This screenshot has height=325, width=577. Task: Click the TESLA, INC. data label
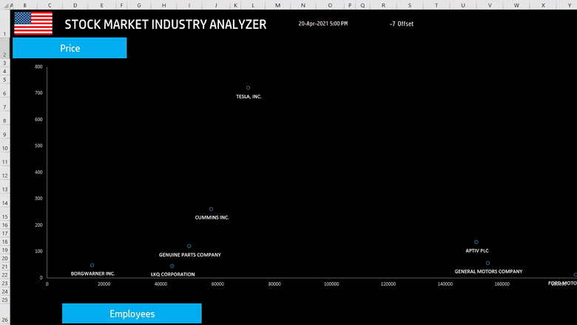point(249,97)
